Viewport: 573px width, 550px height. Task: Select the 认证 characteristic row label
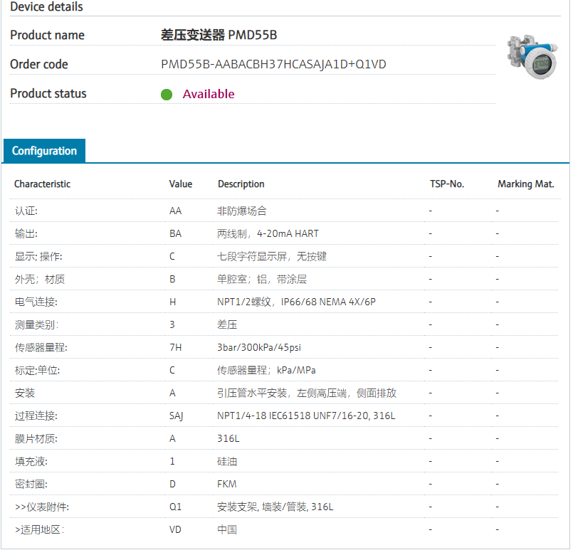26,211
